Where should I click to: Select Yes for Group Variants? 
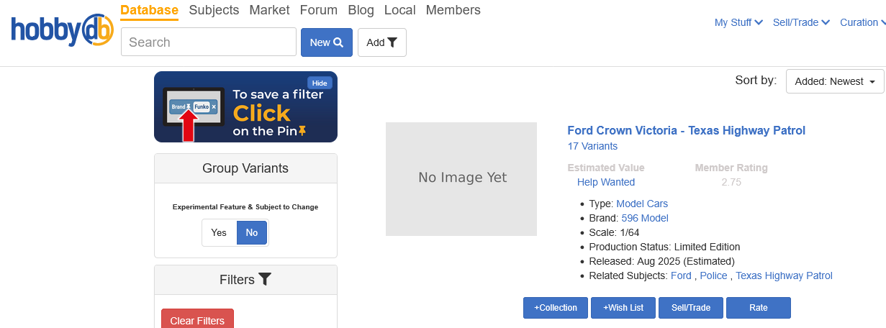[219, 232]
